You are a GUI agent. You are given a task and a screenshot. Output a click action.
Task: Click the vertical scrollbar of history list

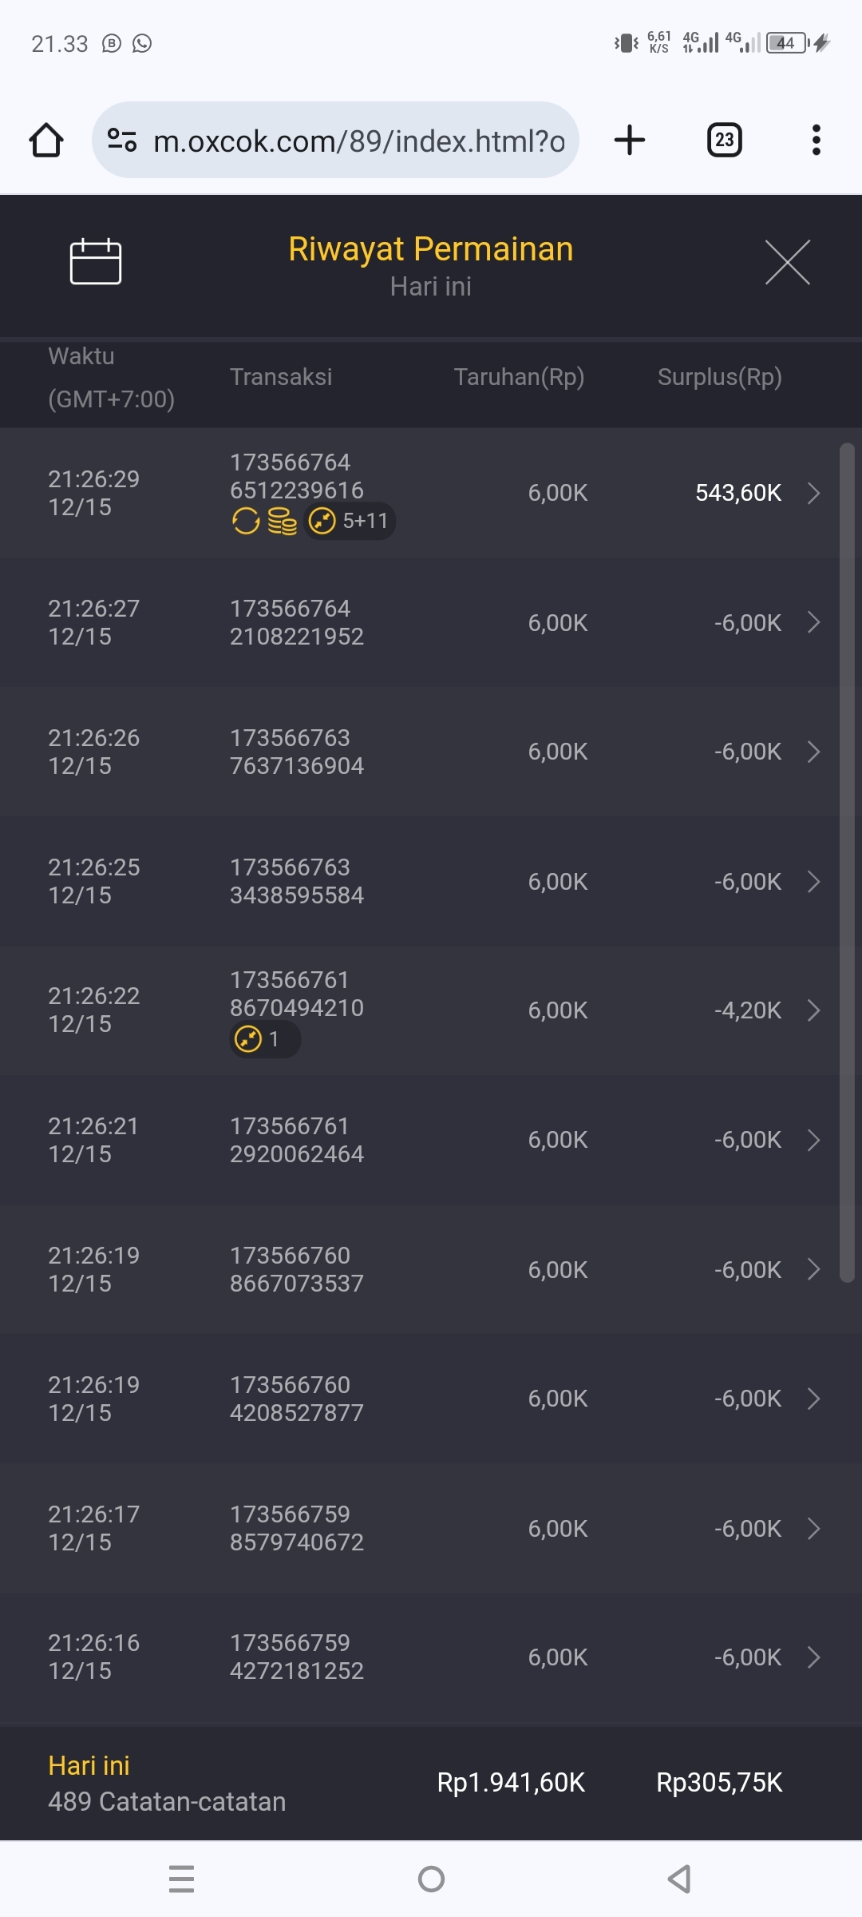pyautogui.click(x=847, y=863)
